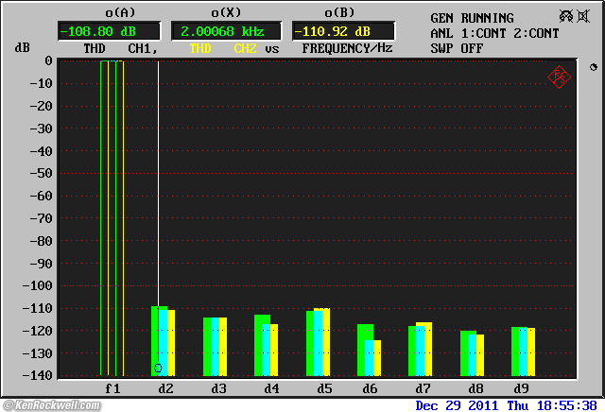The height and width of the screenshot is (412, 605).
Task: Click the -50 axis value
Action: tap(41, 173)
